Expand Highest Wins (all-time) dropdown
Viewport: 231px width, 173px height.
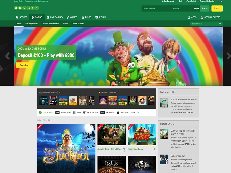coord(60,92)
